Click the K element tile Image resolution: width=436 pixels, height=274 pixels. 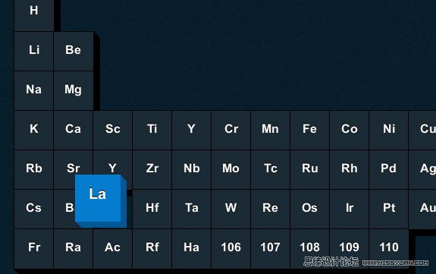pyautogui.click(x=34, y=130)
